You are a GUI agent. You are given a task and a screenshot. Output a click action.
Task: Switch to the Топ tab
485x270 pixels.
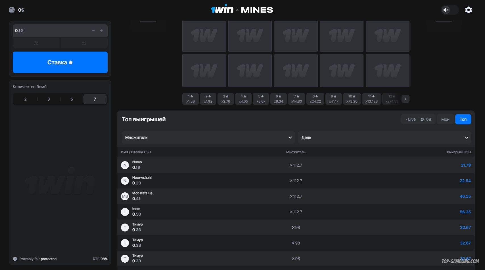(463, 119)
